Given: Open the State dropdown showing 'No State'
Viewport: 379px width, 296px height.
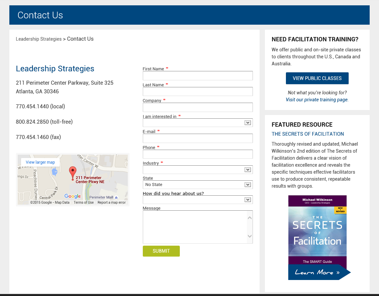Looking at the screenshot, I should tap(248, 184).
